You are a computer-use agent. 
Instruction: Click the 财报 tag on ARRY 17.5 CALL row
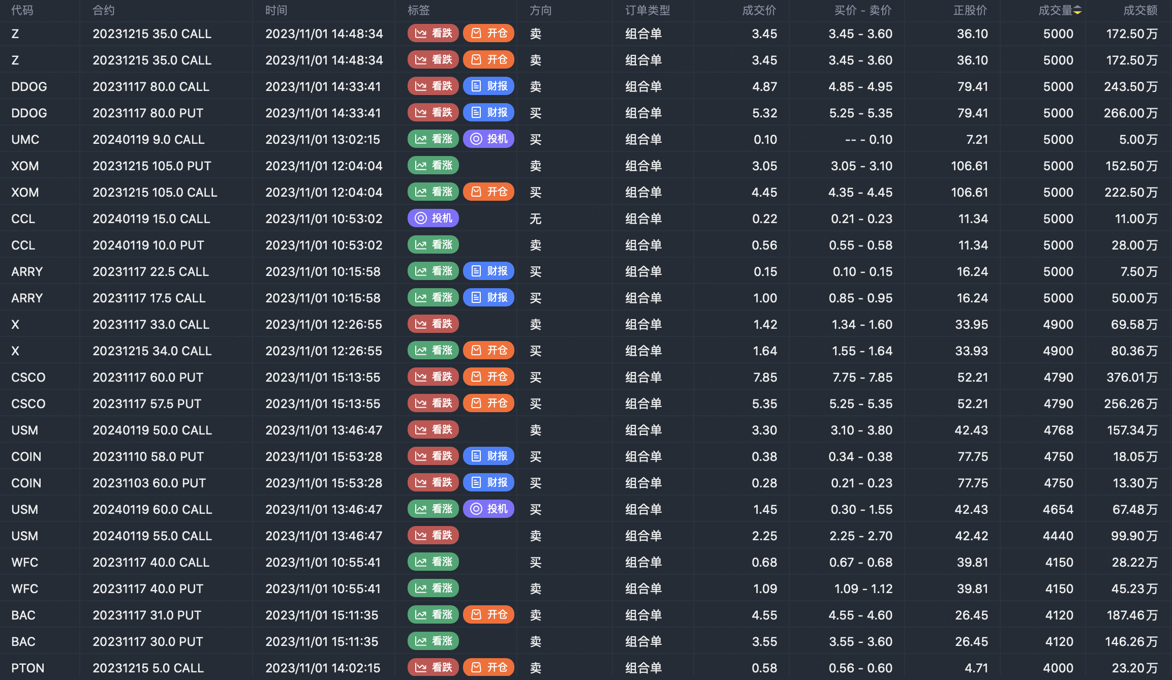pyautogui.click(x=488, y=297)
